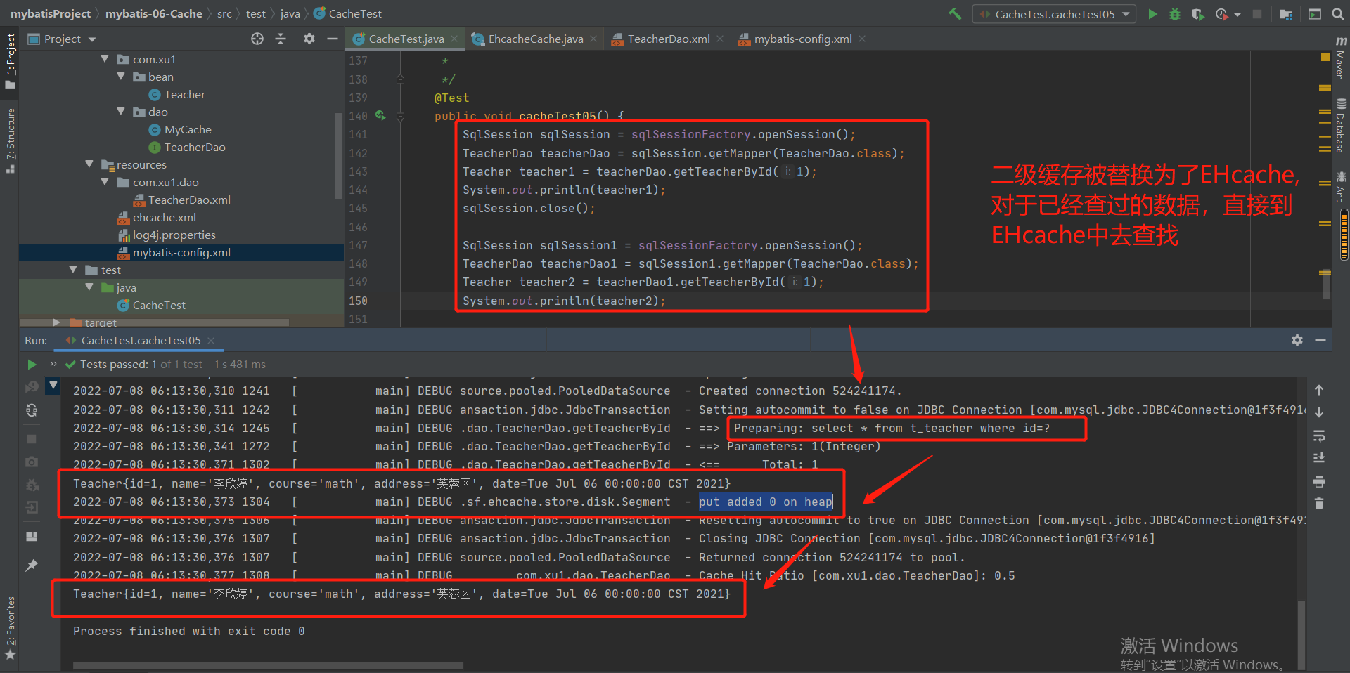Image resolution: width=1350 pixels, height=673 pixels.
Task: Click mybatisProject breadcrumb
Action: coord(51,14)
